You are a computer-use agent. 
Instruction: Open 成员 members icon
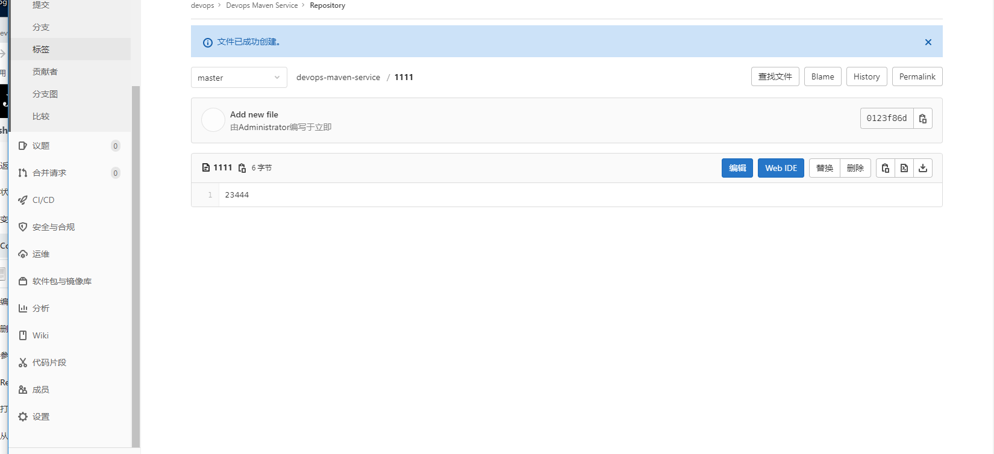pyautogui.click(x=23, y=390)
